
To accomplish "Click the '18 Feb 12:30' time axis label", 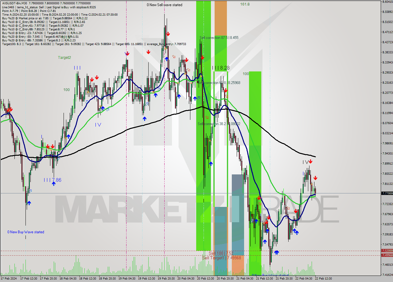I will (88, 278).
